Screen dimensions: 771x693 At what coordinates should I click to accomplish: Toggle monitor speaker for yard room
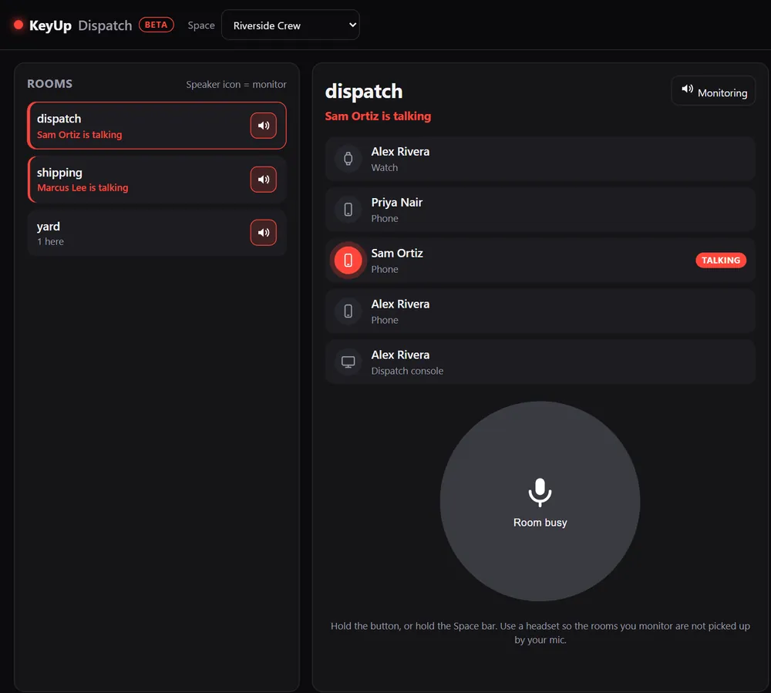264,233
